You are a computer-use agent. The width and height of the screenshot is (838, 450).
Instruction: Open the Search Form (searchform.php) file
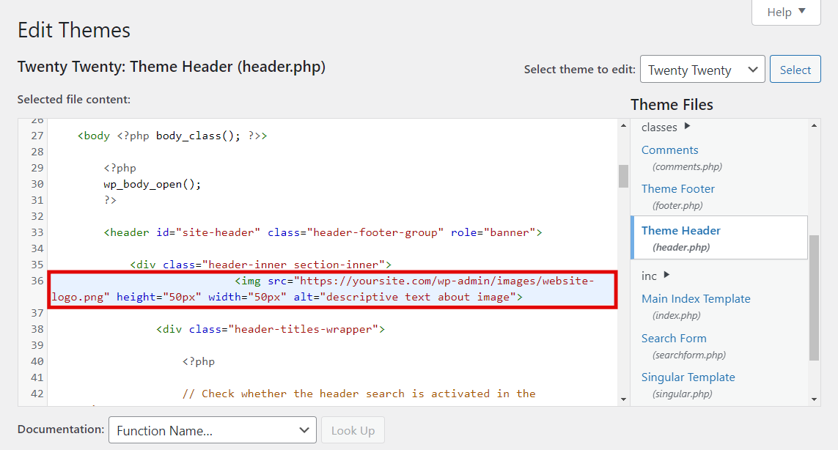(674, 338)
